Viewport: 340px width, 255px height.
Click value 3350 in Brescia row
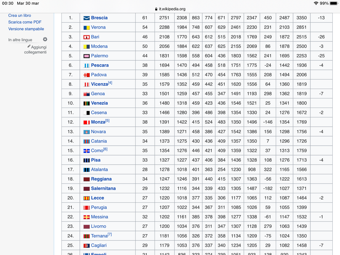pos(301,18)
